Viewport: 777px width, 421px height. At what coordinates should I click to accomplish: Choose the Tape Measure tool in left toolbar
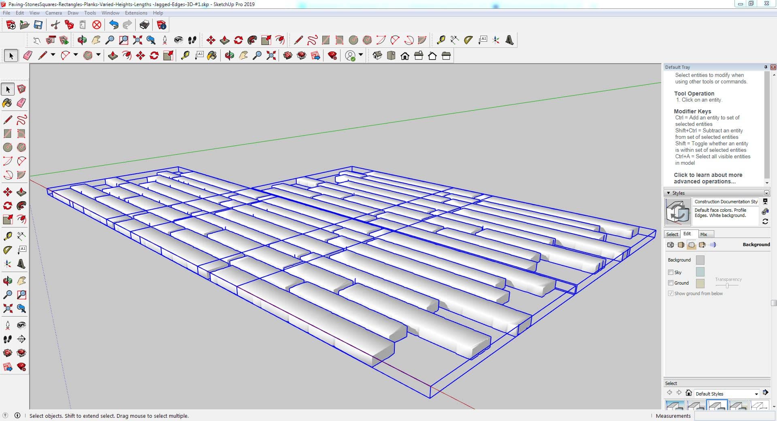(7, 236)
